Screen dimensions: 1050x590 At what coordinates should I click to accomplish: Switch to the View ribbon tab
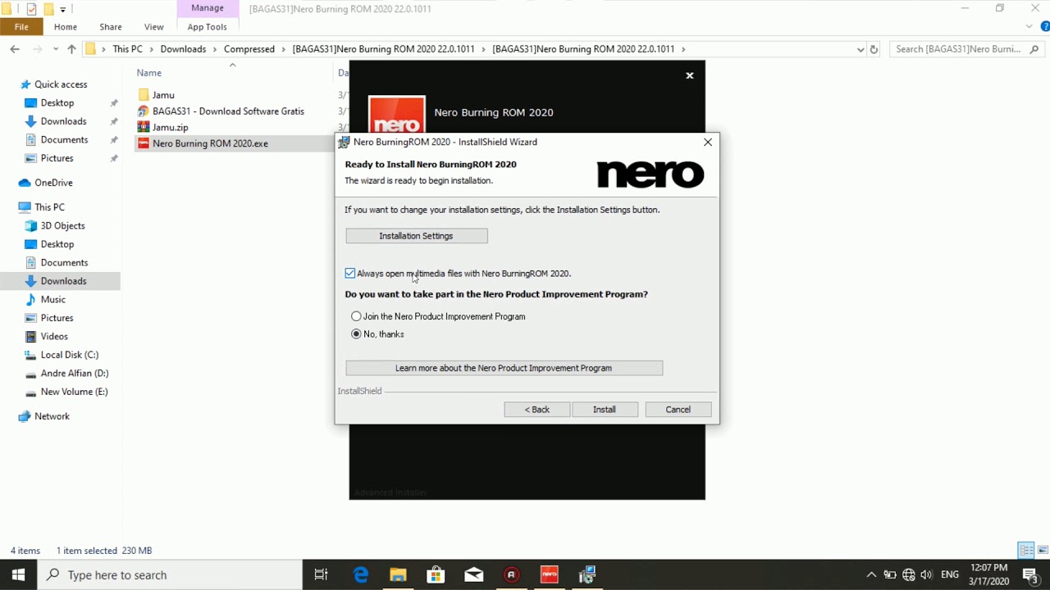tap(153, 27)
